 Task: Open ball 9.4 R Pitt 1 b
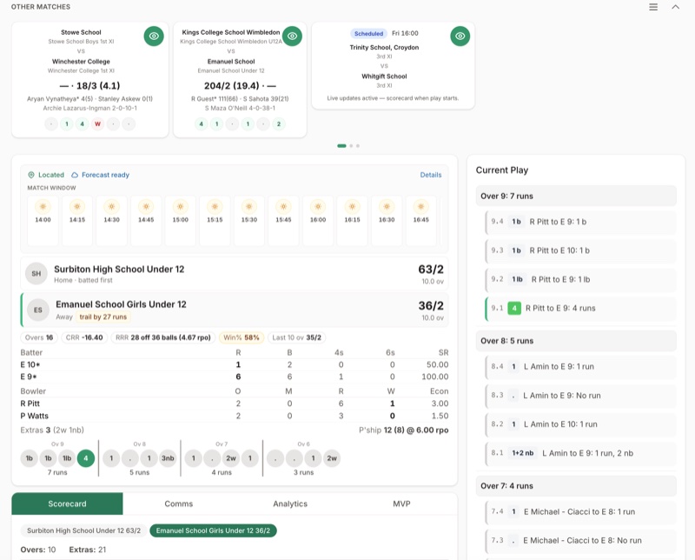[x=580, y=222]
